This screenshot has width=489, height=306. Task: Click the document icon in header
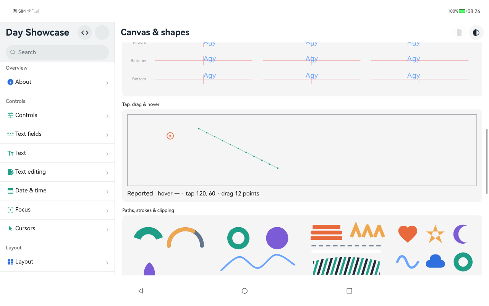[459, 33]
